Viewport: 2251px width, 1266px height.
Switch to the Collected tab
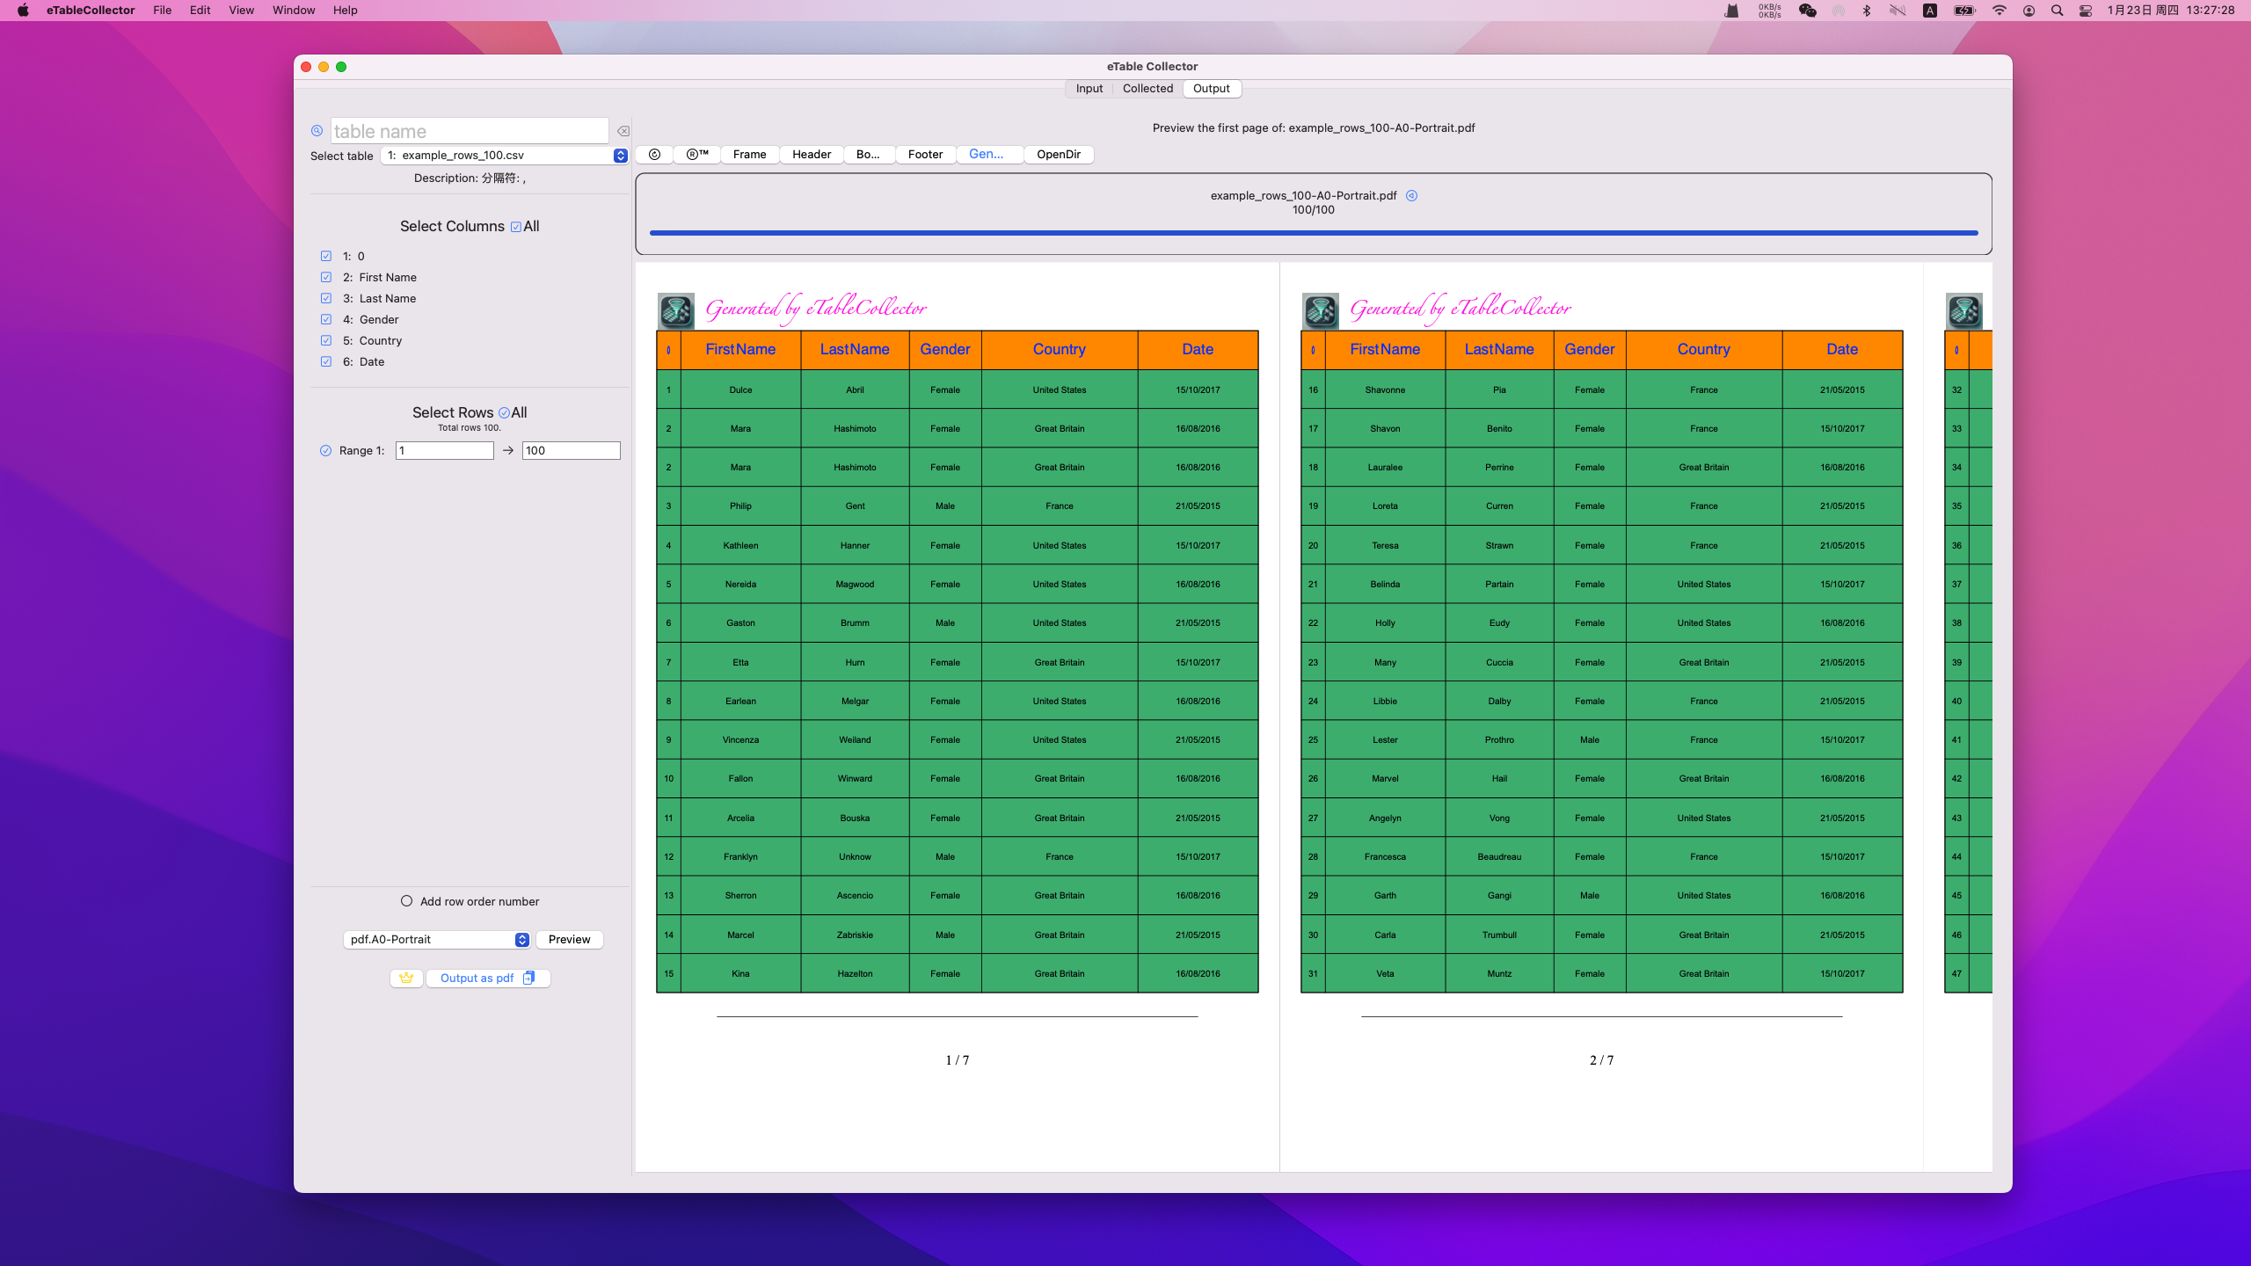pyautogui.click(x=1147, y=89)
